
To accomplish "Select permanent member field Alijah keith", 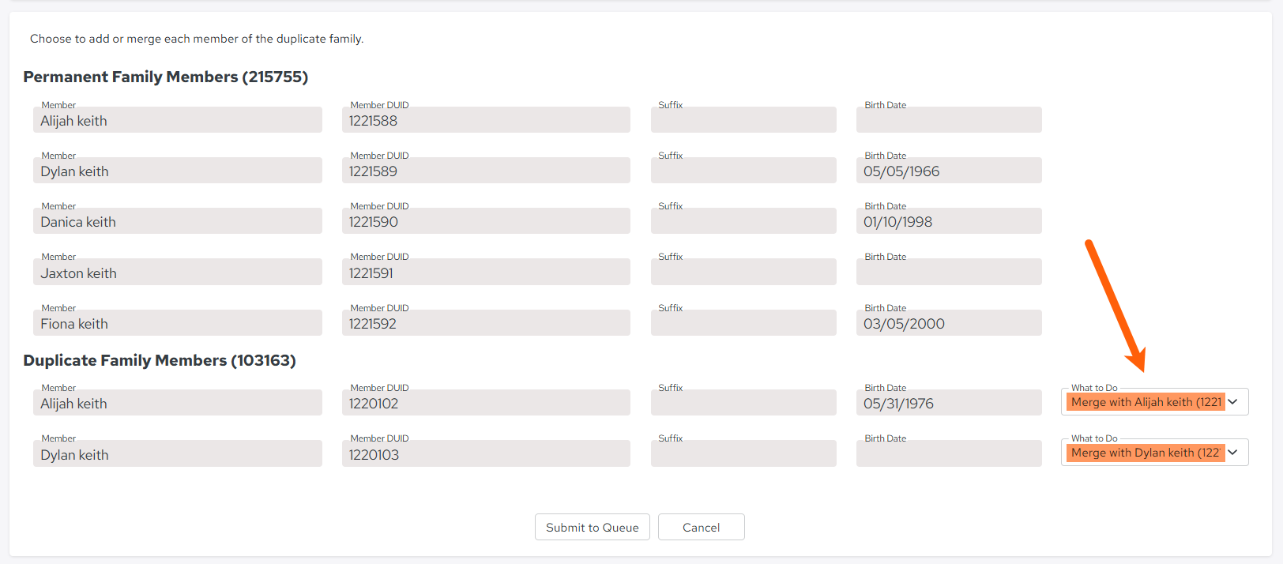I will tap(178, 120).
